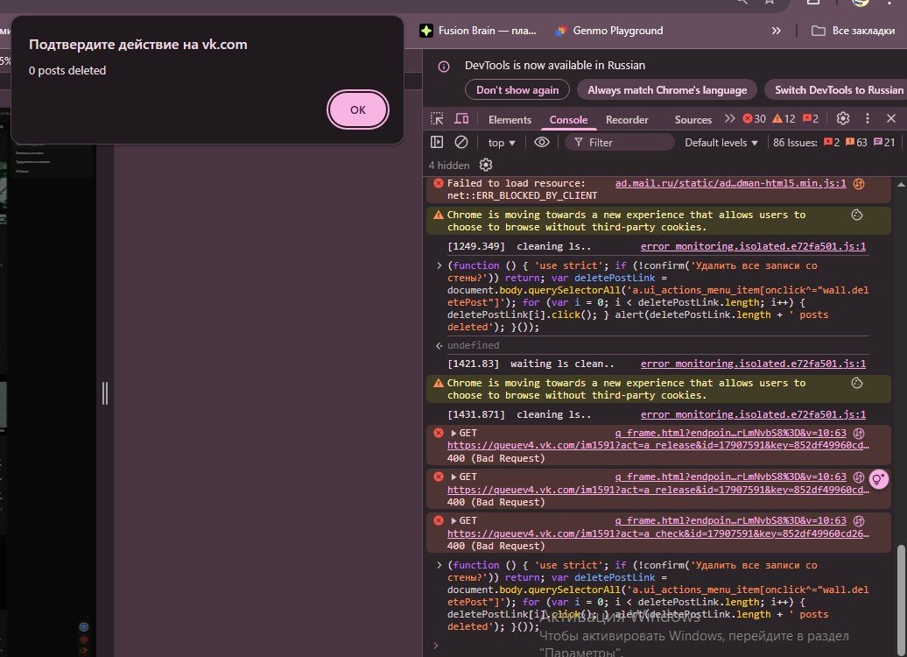Switch to the Sources tab
Viewport: 907px width, 657px height.
(693, 120)
